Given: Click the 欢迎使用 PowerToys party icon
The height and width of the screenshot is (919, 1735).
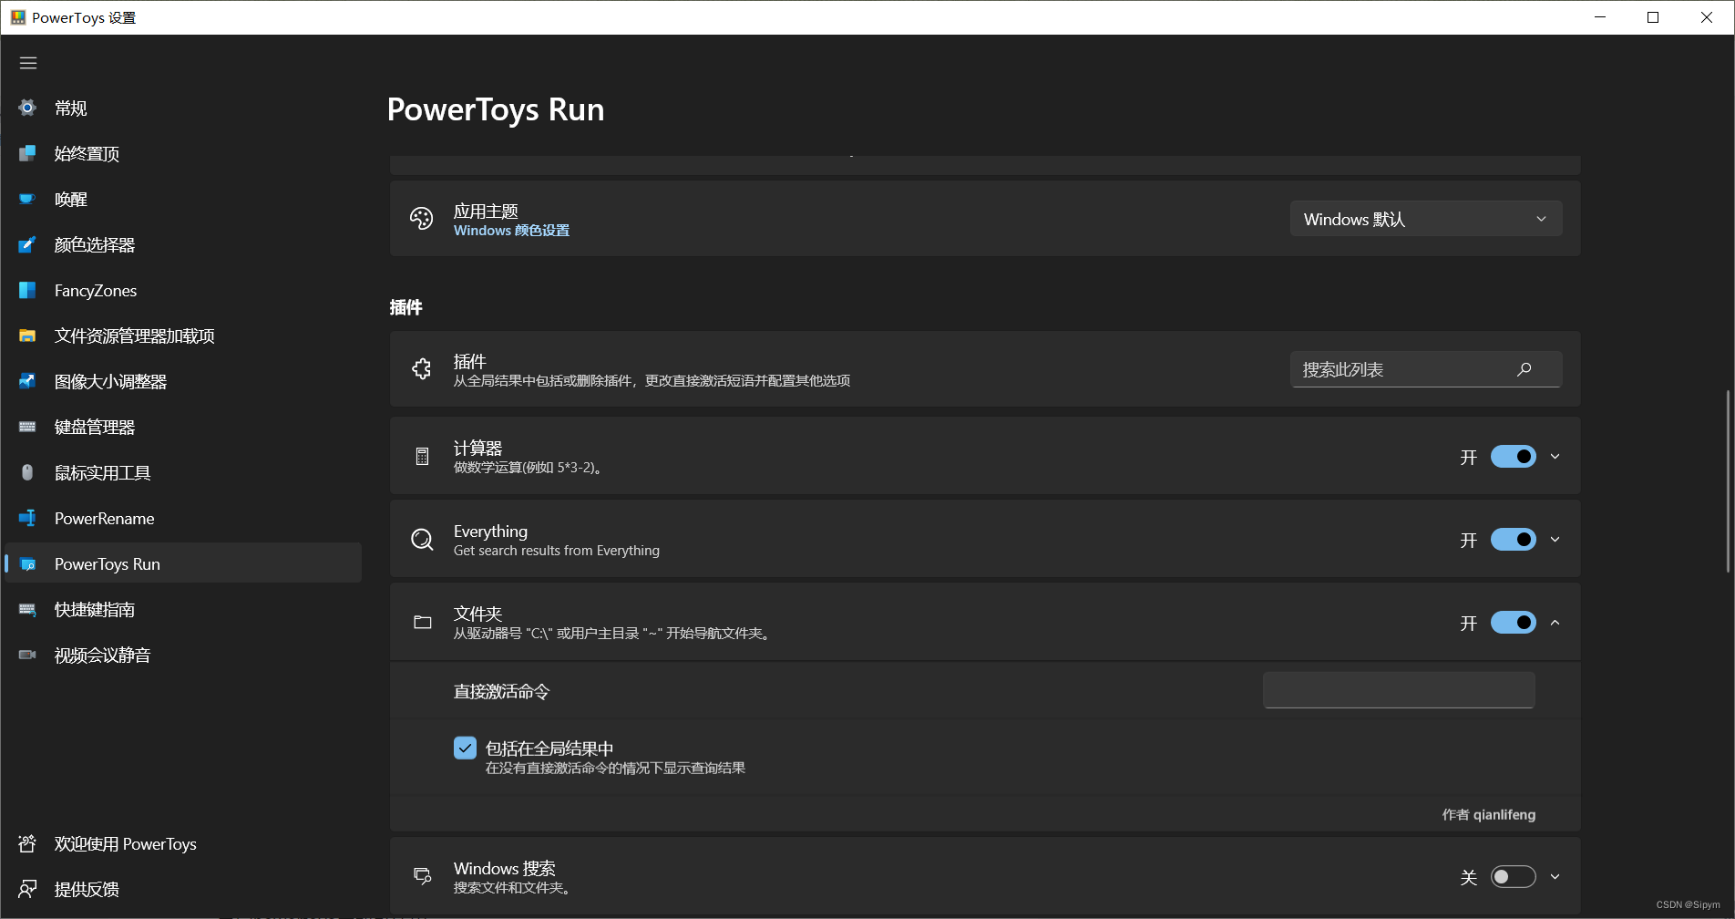Looking at the screenshot, I should point(27,843).
